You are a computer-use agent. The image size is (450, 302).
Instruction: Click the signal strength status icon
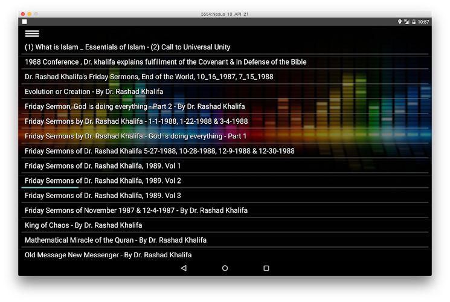tap(407, 22)
